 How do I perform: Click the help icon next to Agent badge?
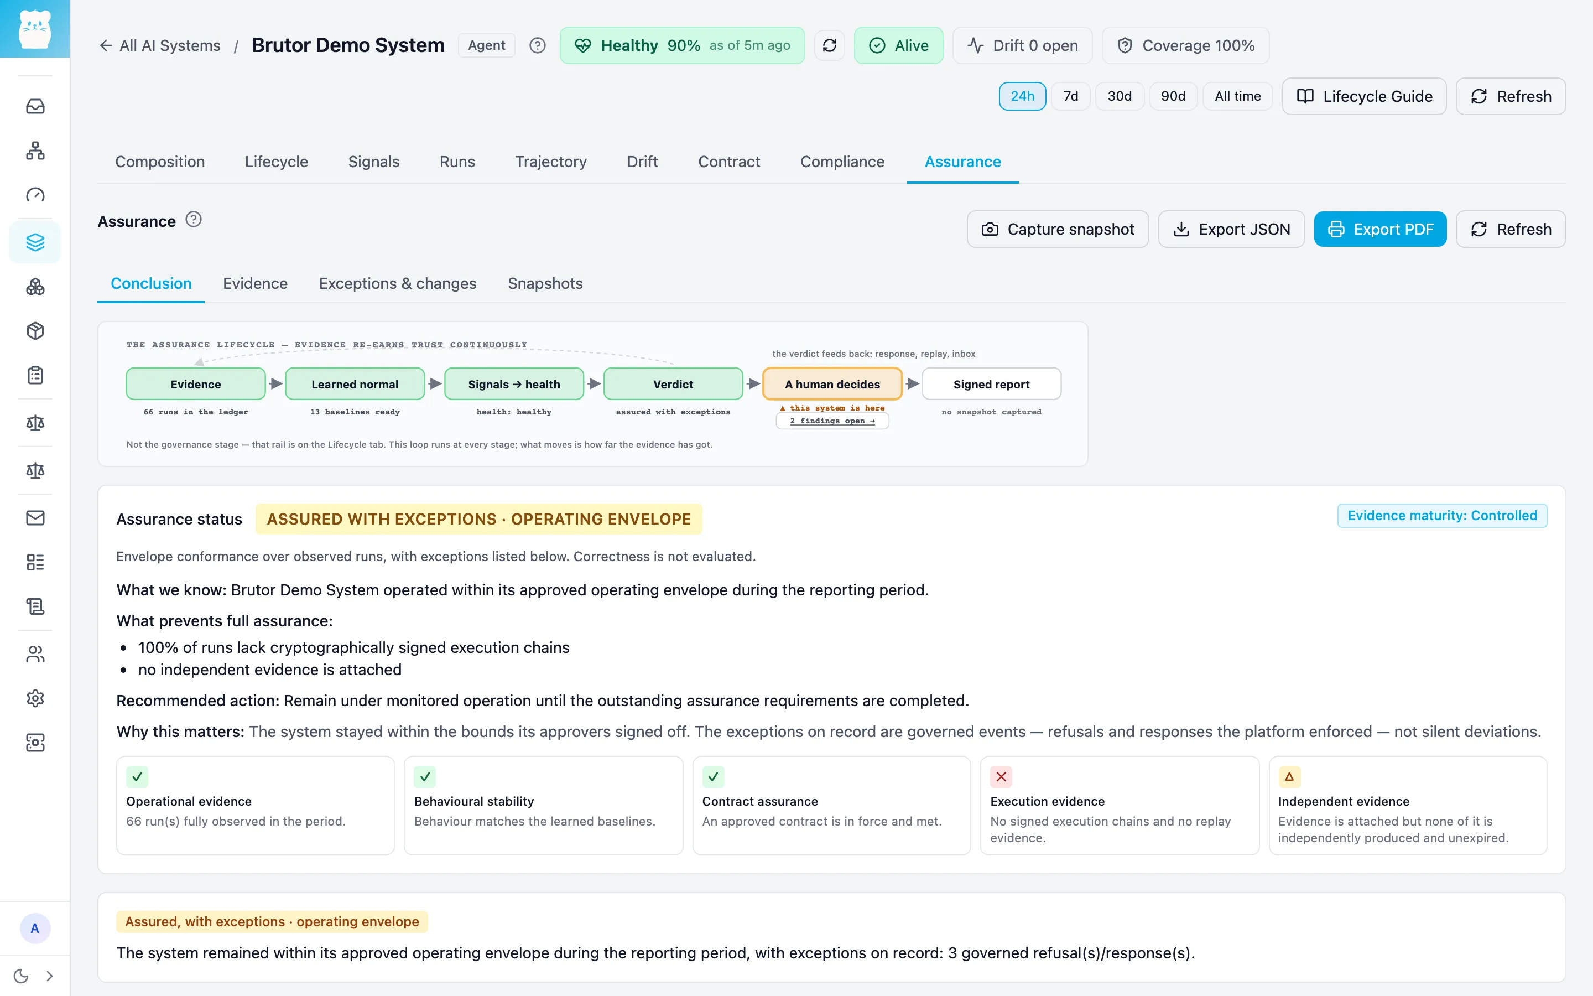[537, 45]
